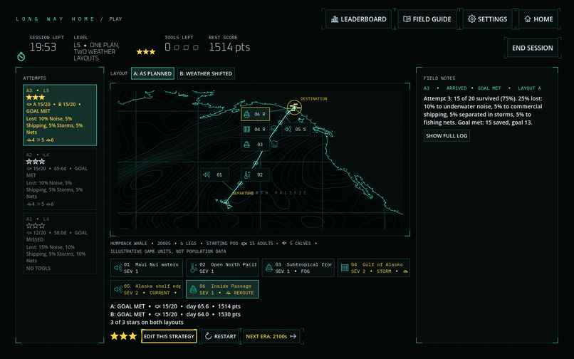Open leg 06 Inside Passage card
This screenshot has width=574, height=359.
point(222,289)
